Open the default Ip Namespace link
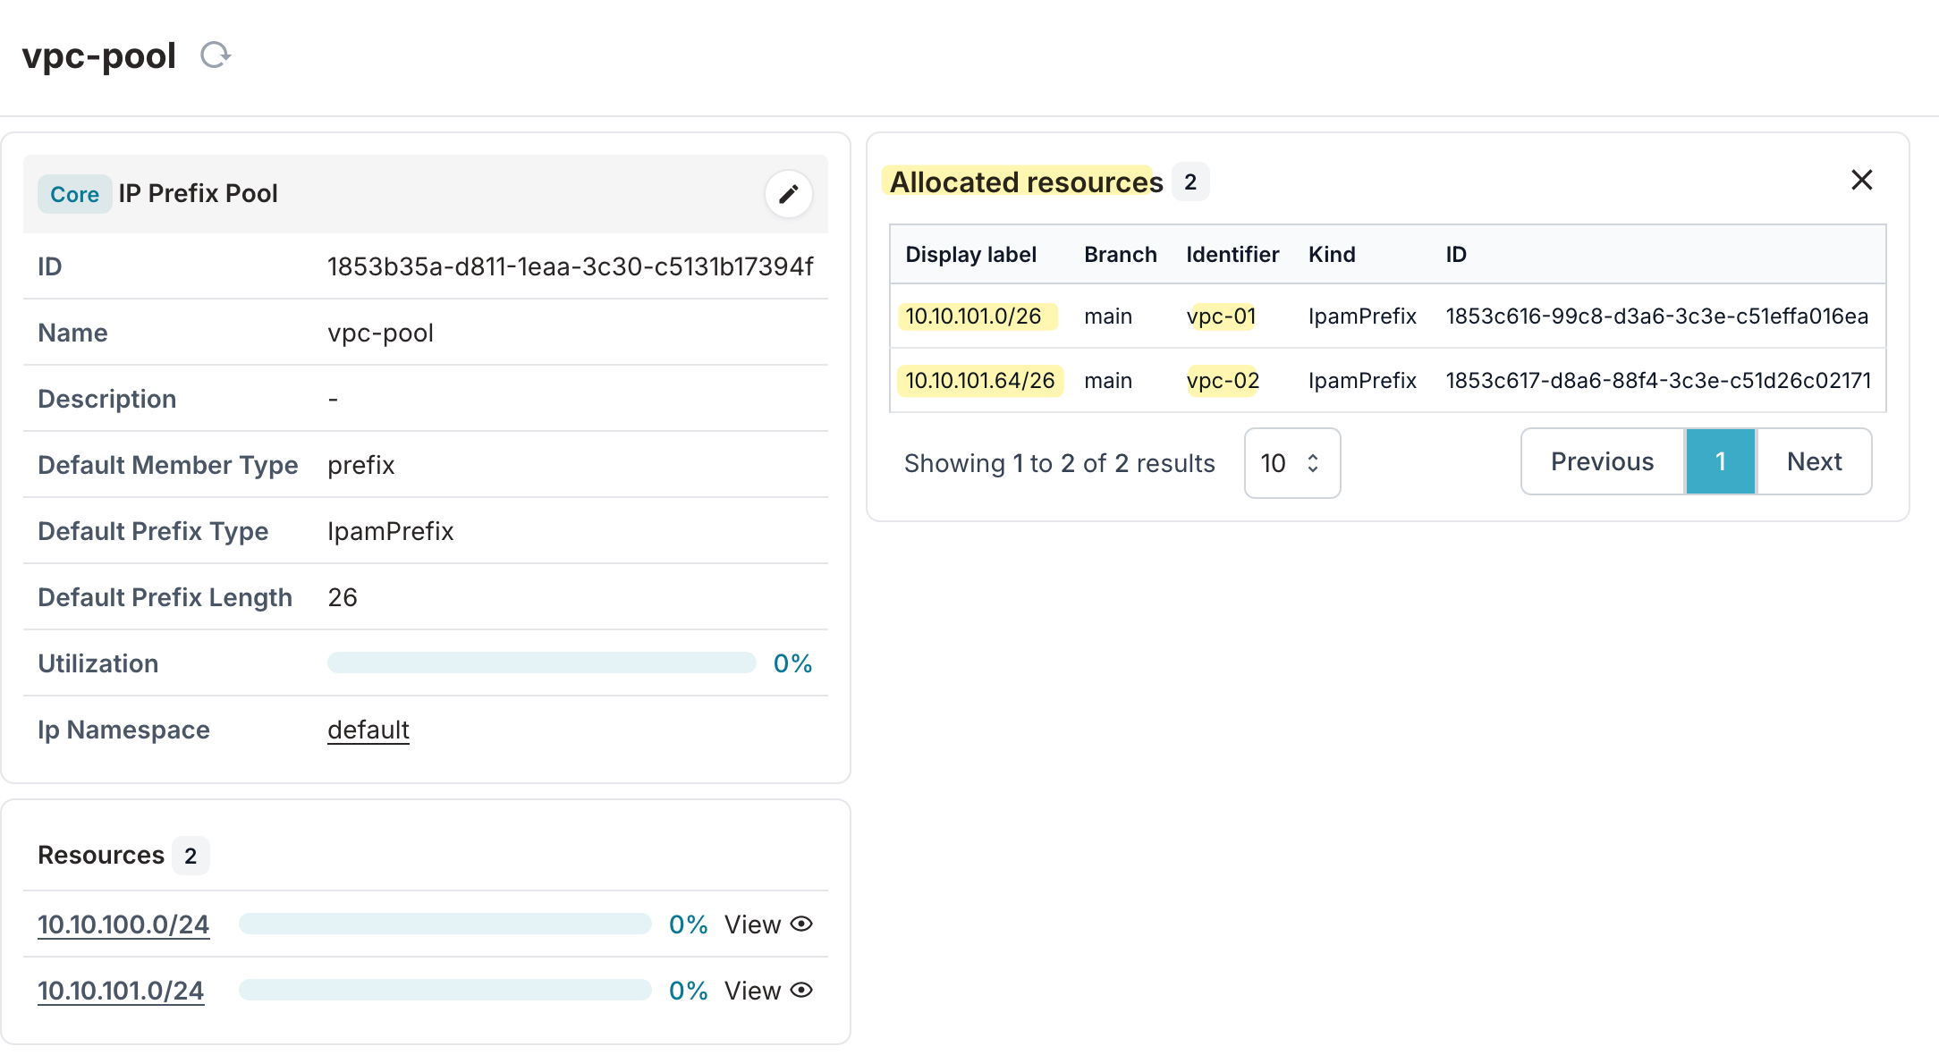This screenshot has height=1055, width=1939. point(368,730)
